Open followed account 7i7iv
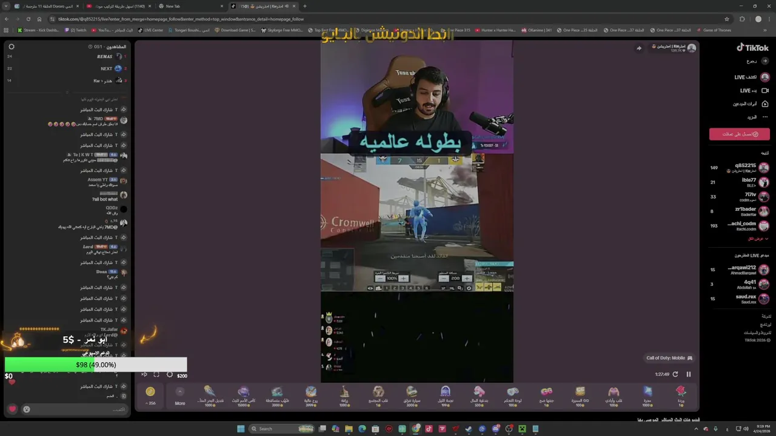Viewport: 776px width, 436px height. (740, 197)
